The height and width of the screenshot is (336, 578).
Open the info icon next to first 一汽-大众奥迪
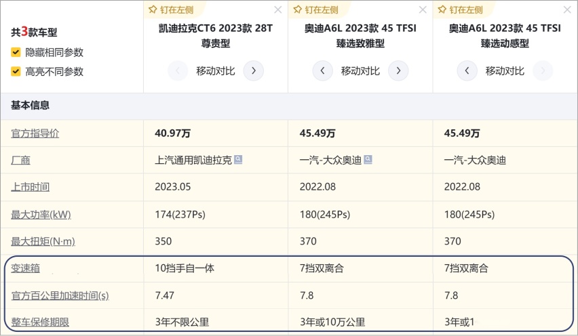click(x=368, y=159)
